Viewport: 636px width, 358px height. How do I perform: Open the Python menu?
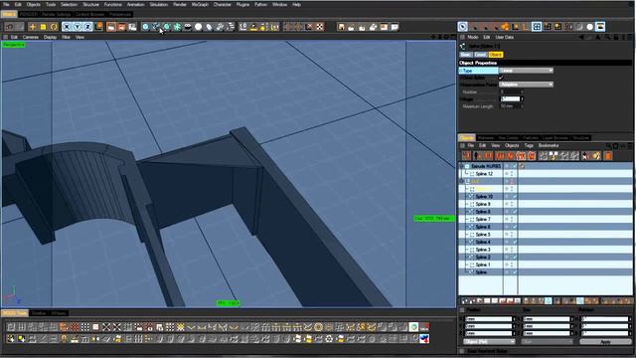[x=260, y=4]
